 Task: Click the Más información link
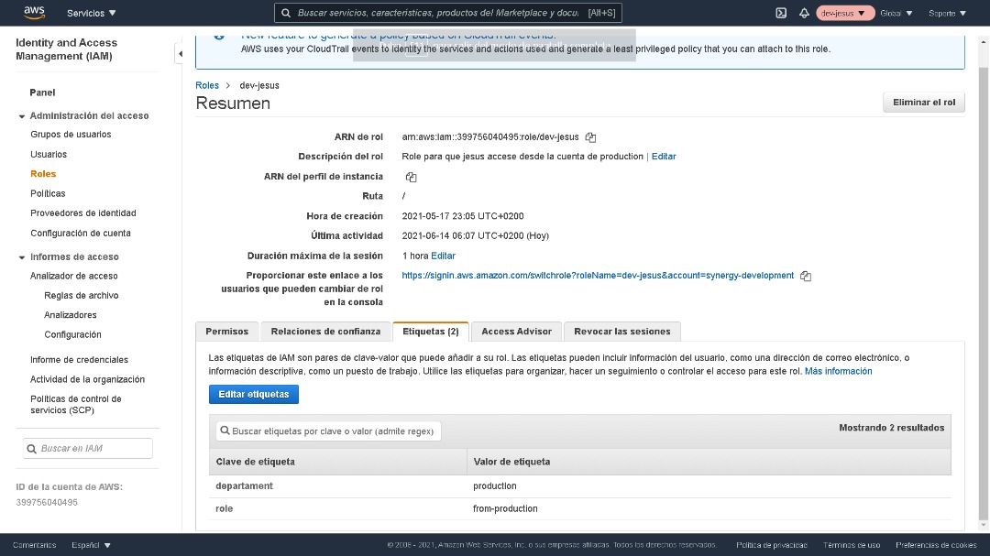click(x=838, y=371)
